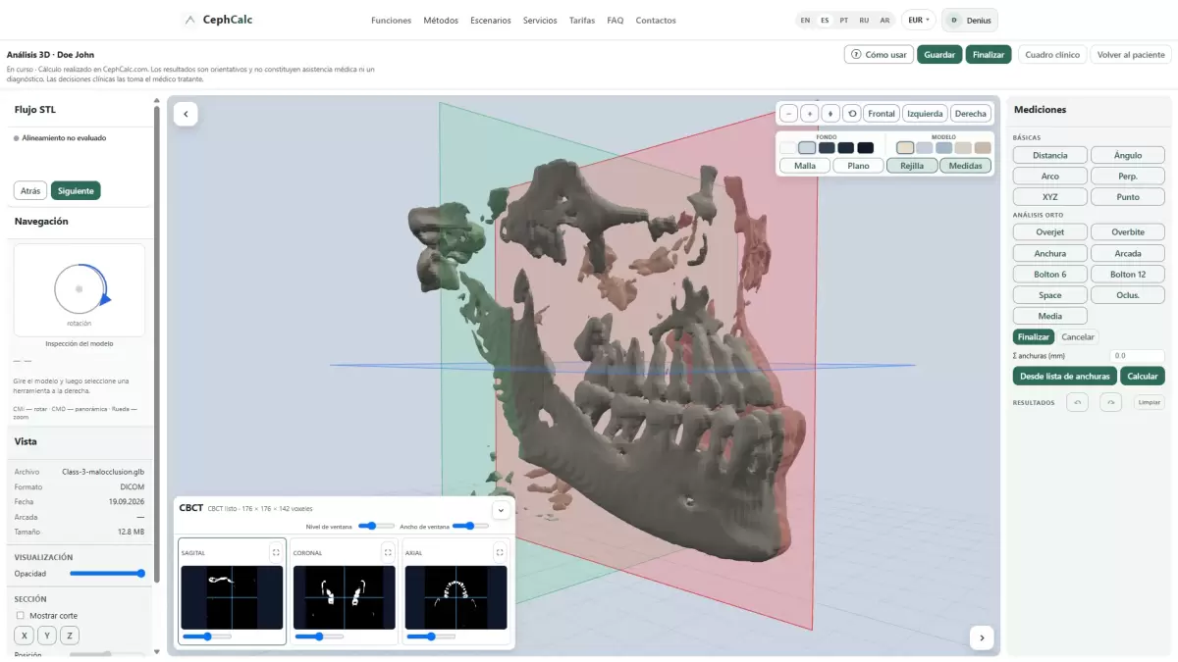Click the Axial CBCT slice thumbnail
The height and width of the screenshot is (662, 1178).
pyautogui.click(x=455, y=597)
